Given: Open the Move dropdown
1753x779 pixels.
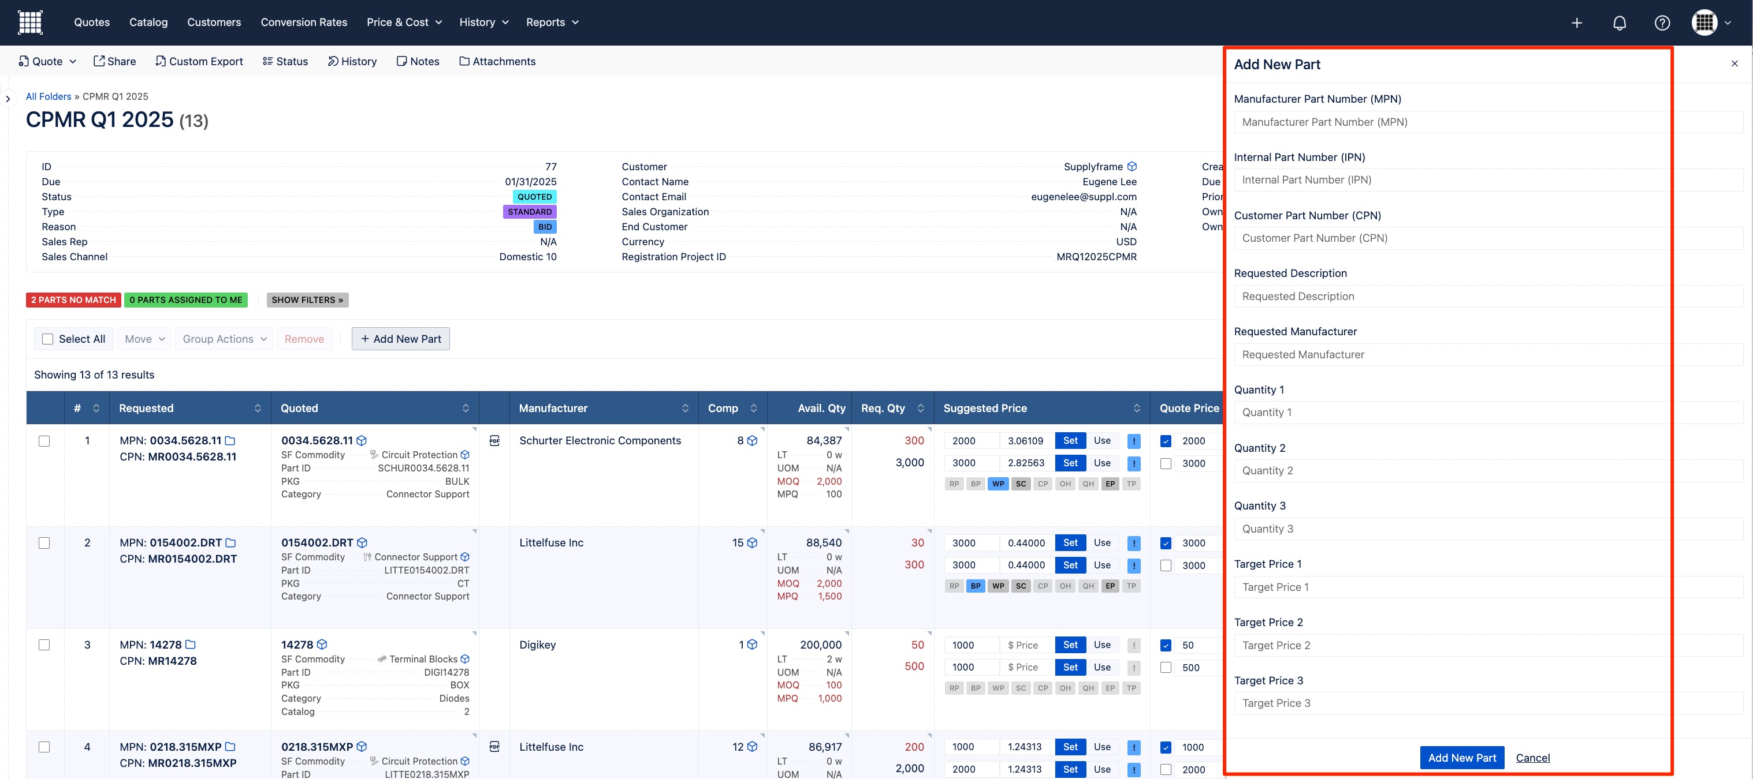Looking at the screenshot, I should click(145, 339).
